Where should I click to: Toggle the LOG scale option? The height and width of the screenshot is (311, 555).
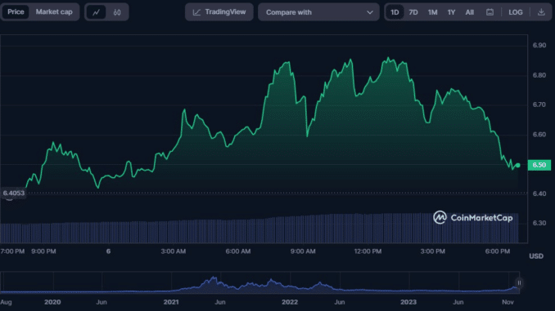tap(516, 12)
